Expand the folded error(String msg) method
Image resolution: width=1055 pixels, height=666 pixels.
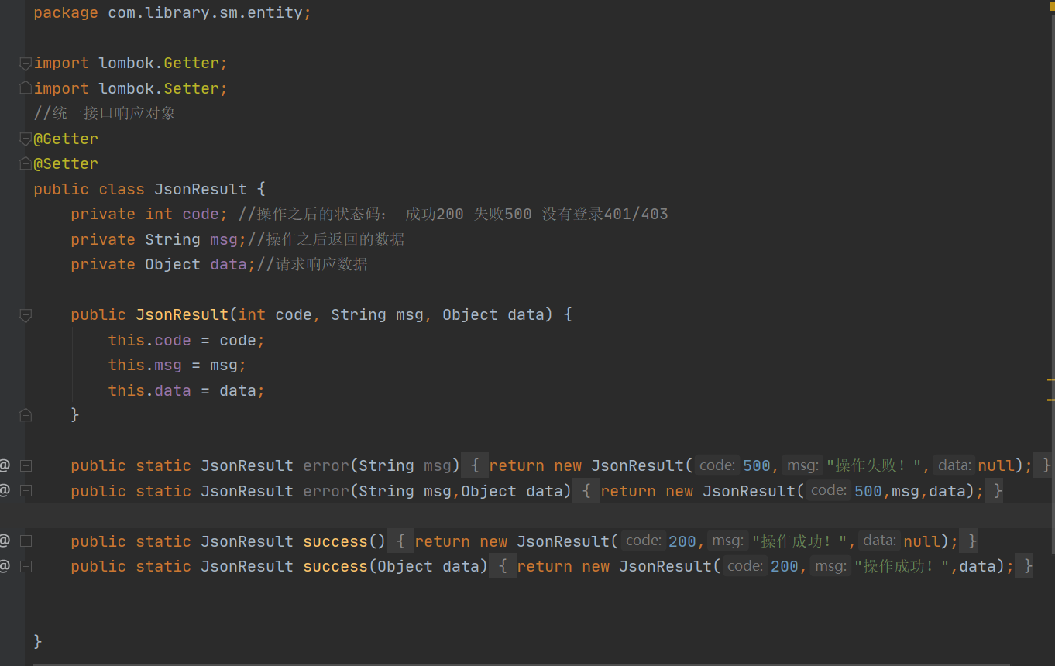pyautogui.click(x=26, y=465)
